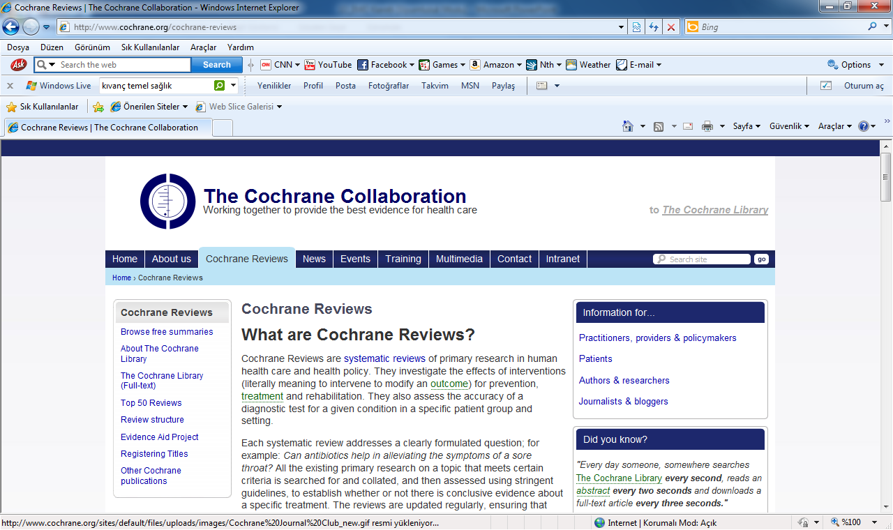This screenshot has width=893, height=530.
Task: Click the Refresh icon beside address bar
Action: tap(654, 27)
